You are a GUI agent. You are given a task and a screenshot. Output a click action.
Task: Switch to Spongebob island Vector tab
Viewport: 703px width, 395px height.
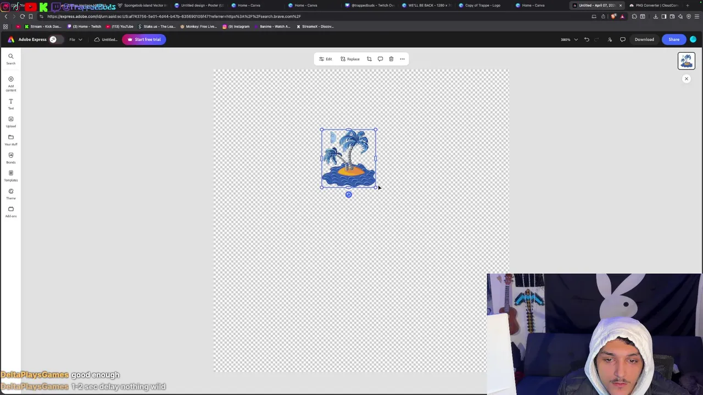[x=142, y=5]
